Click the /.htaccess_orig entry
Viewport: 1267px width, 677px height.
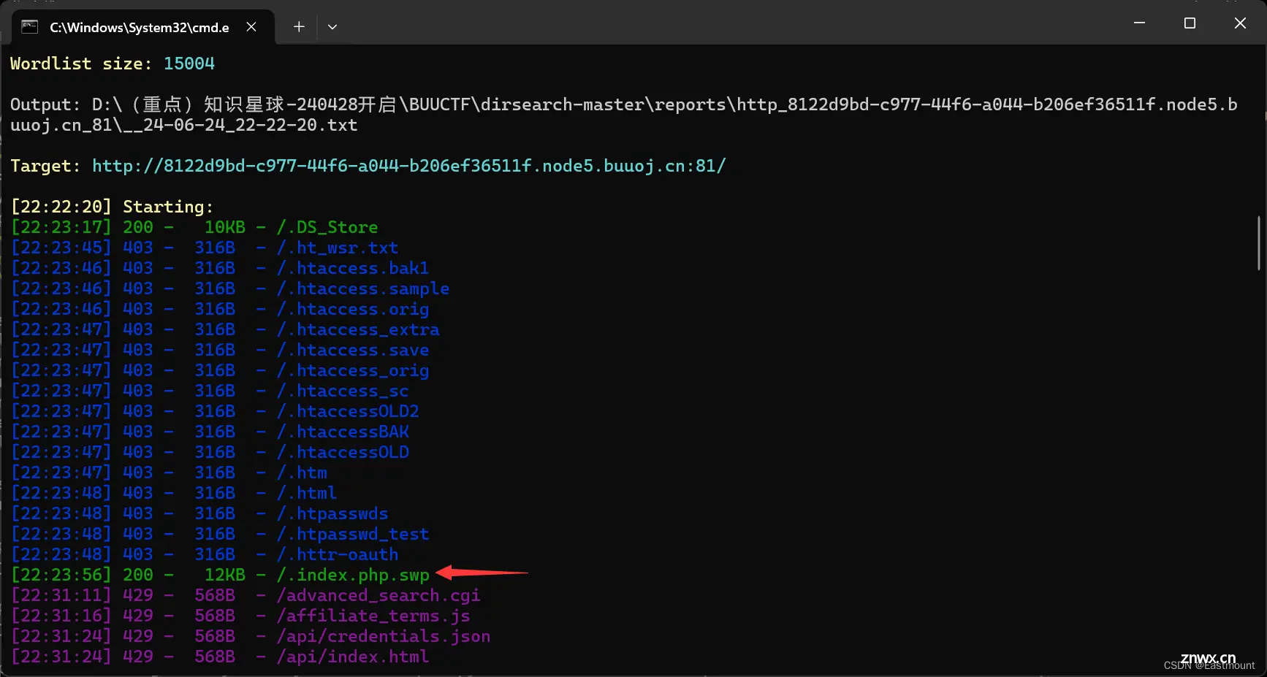point(353,370)
